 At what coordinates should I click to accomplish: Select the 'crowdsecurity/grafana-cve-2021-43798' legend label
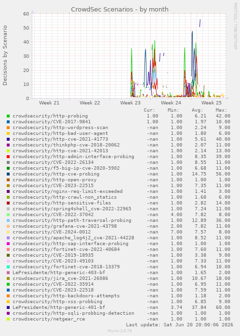tap(65, 226)
